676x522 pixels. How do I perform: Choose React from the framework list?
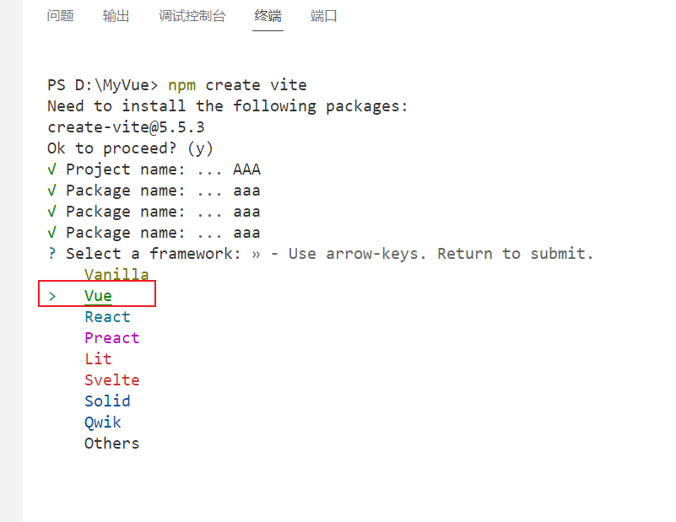pyautogui.click(x=107, y=316)
